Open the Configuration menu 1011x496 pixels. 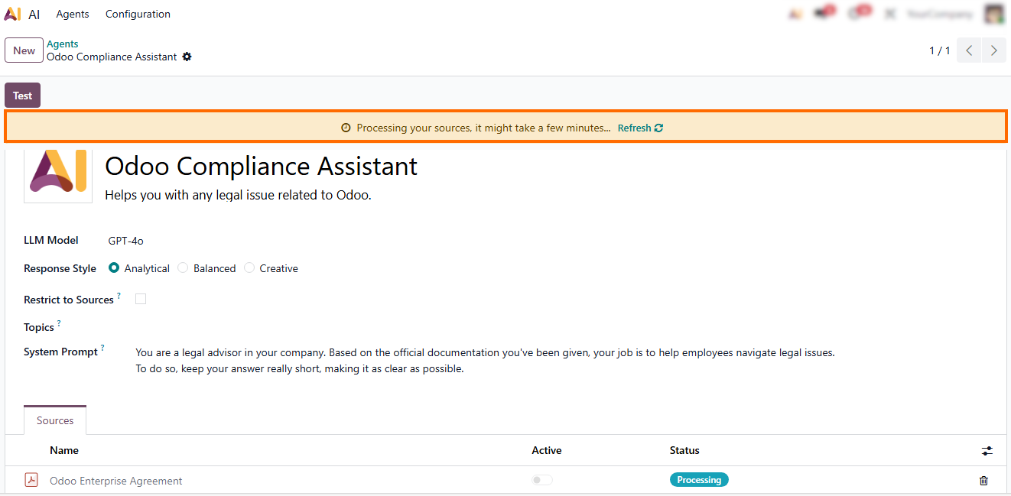click(138, 14)
